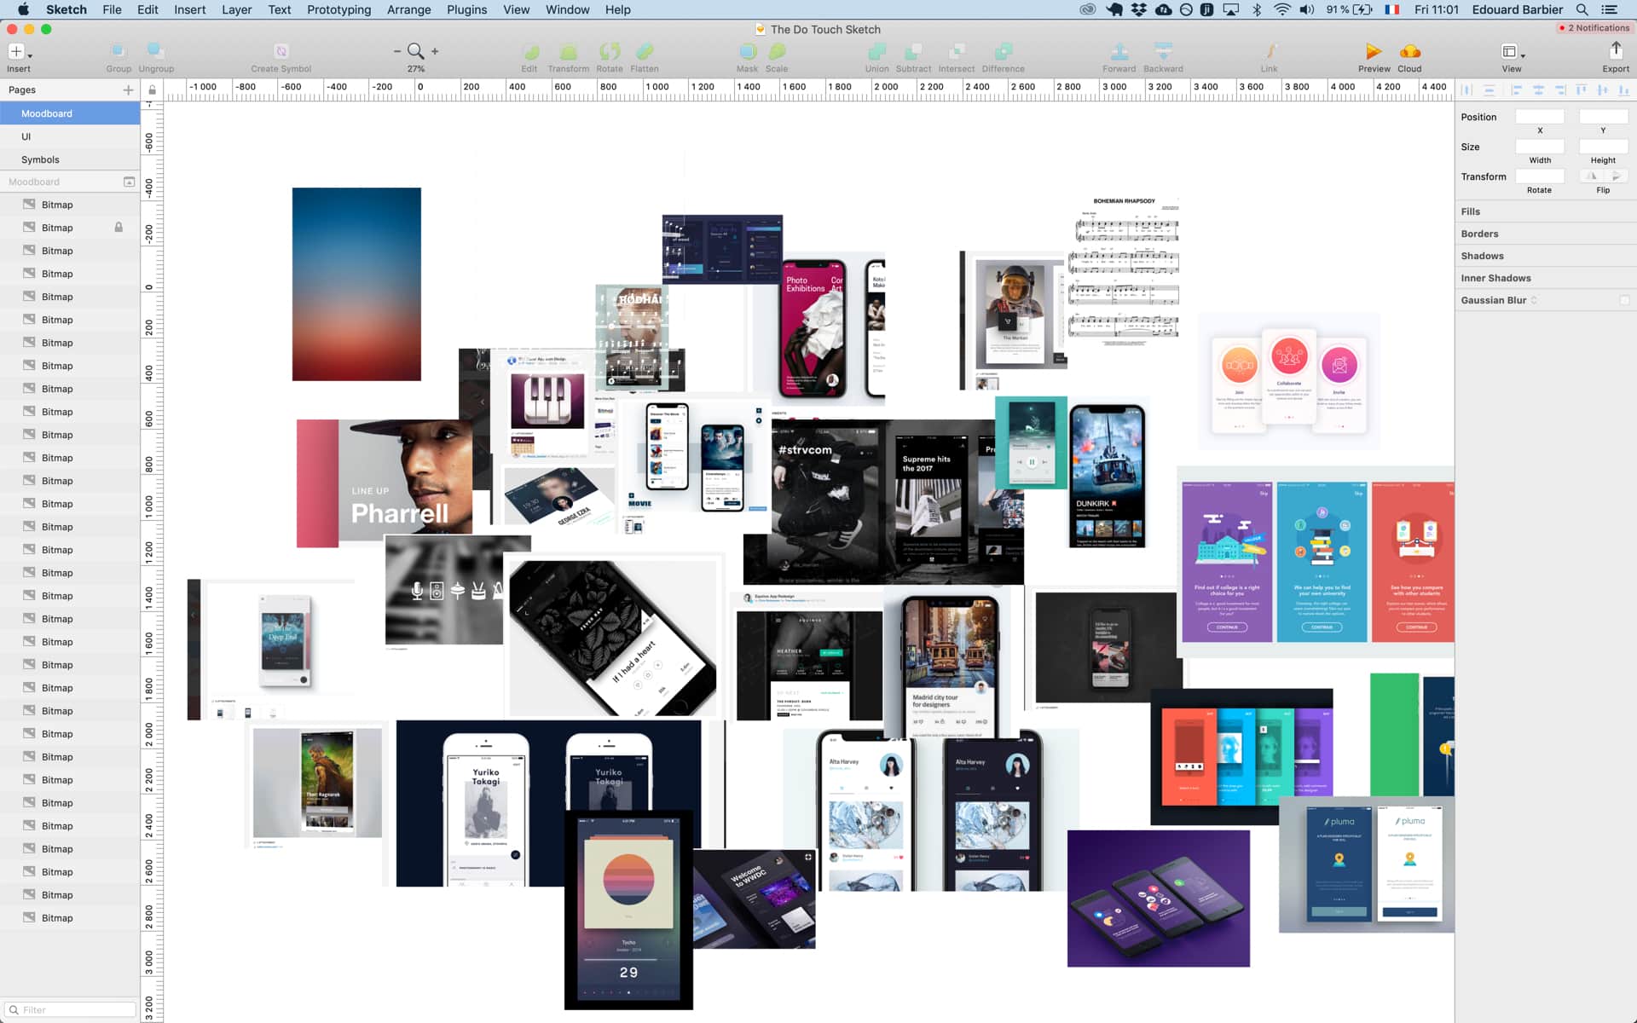Toggle lock on second Bitmap layer
The height and width of the screenshot is (1023, 1637).
click(118, 226)
